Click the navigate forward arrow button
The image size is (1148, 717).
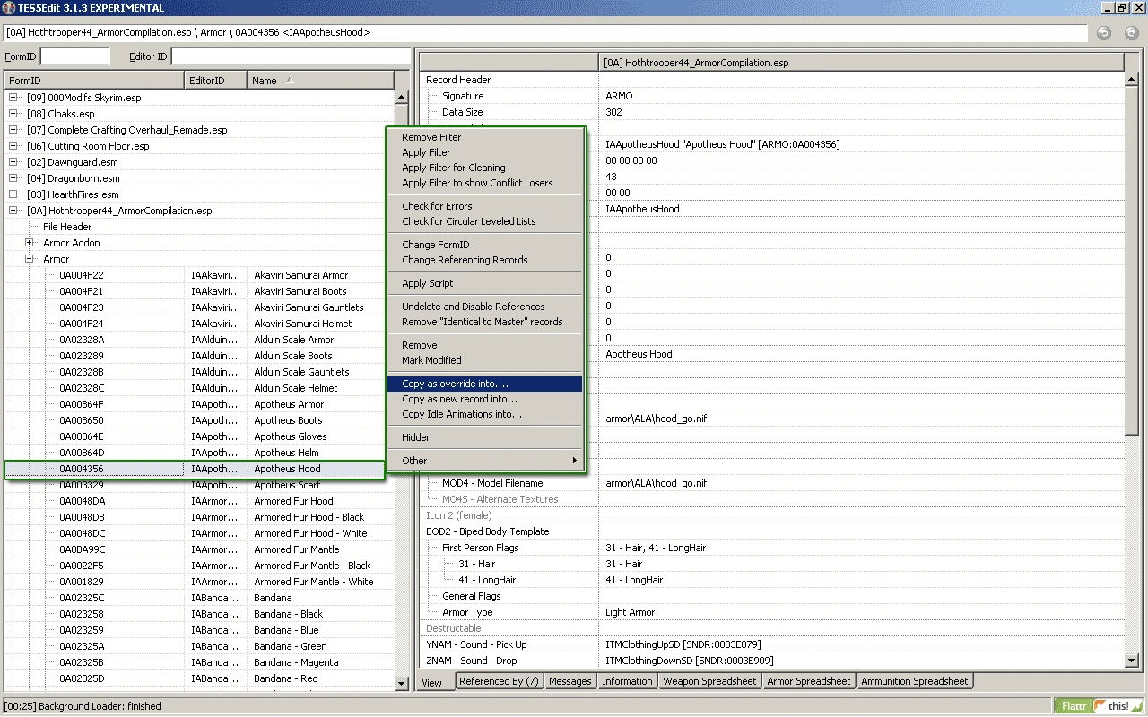point(1132,33)
